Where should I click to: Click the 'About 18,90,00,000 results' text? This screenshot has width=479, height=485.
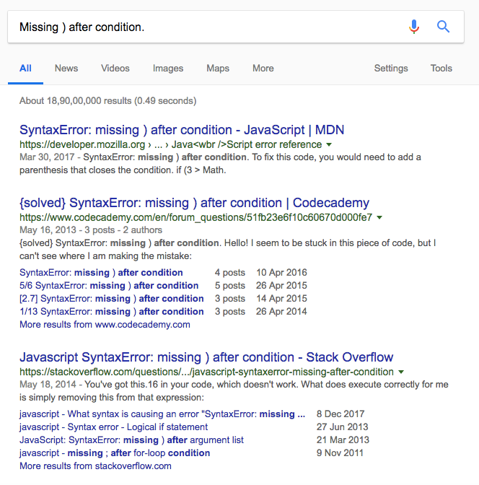click(x=108, y=101)
